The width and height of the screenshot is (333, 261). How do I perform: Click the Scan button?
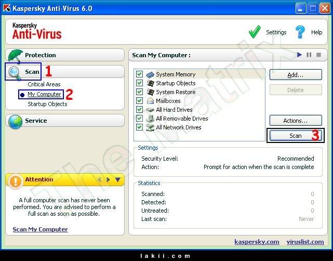click(296, 136)
